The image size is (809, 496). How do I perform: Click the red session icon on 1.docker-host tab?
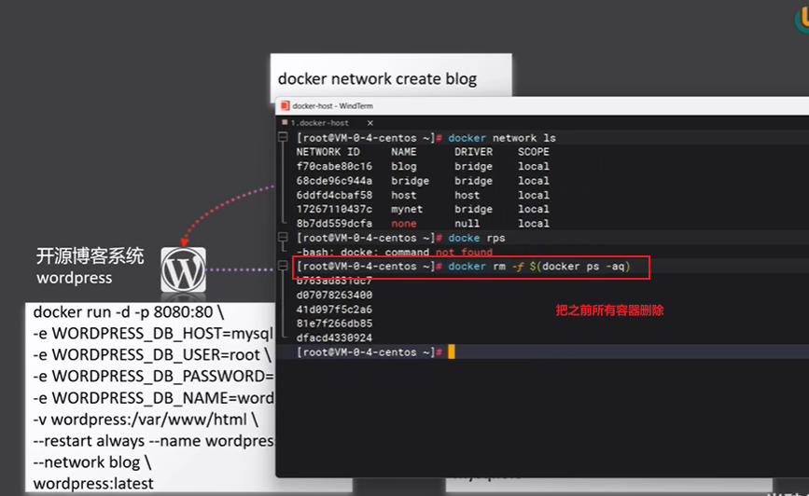pyautogui.click(x=285, y=123)
